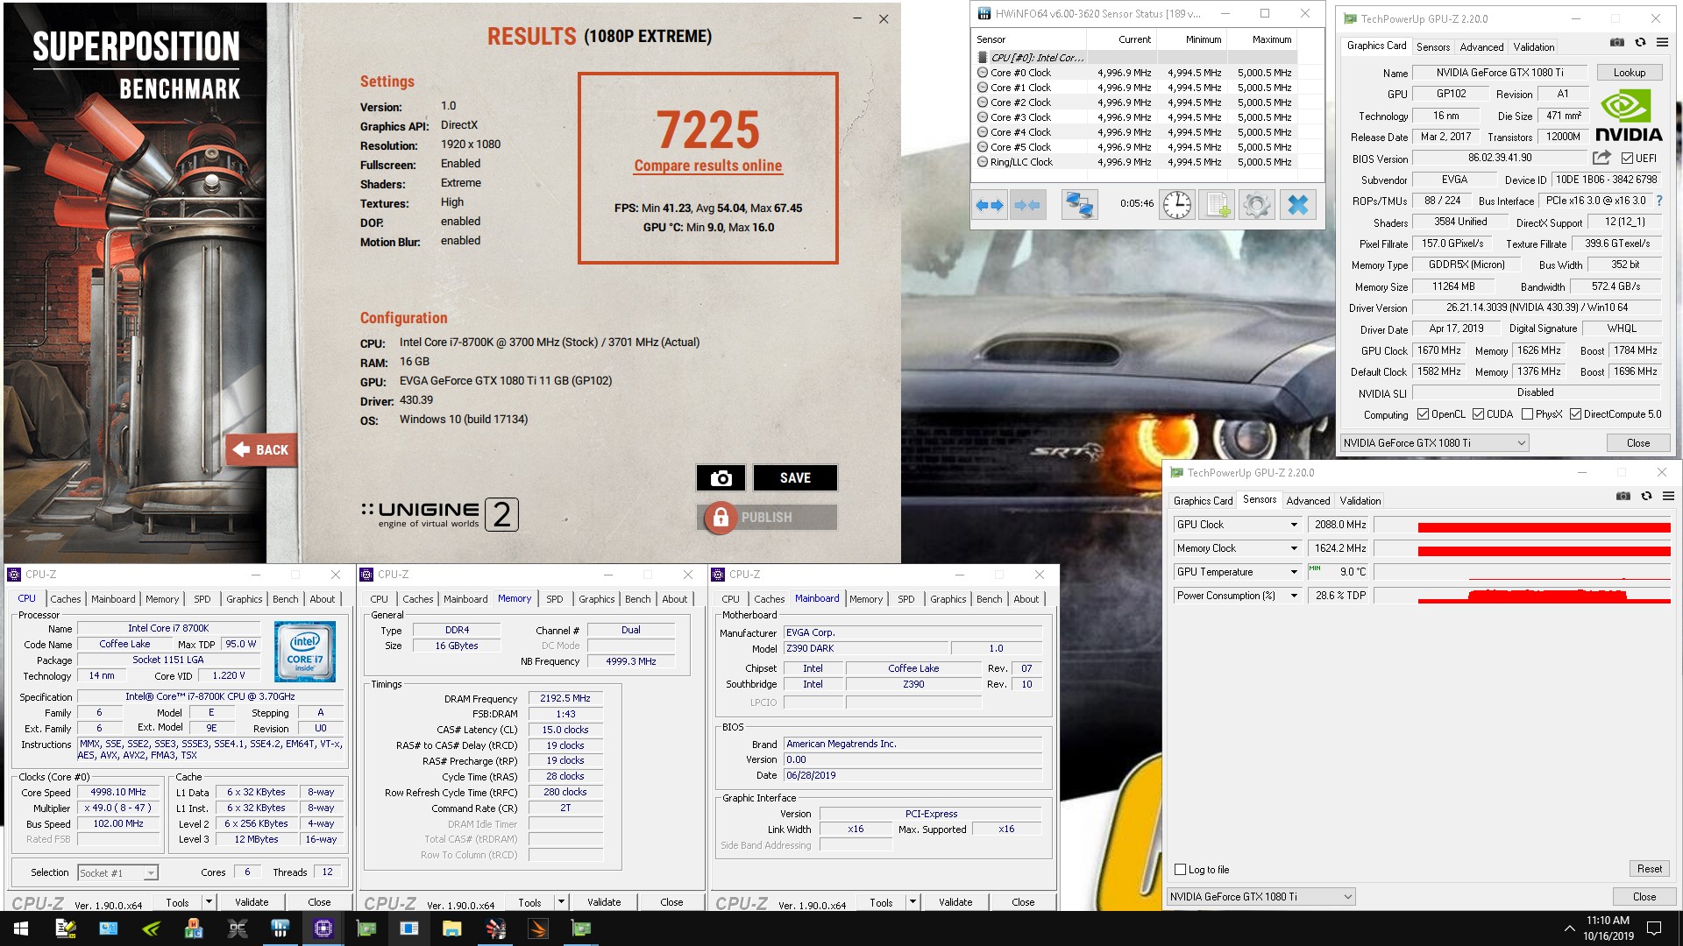
Task: Open Graphics tab in the right CPU-Z window
Action: tap(948, 599)
